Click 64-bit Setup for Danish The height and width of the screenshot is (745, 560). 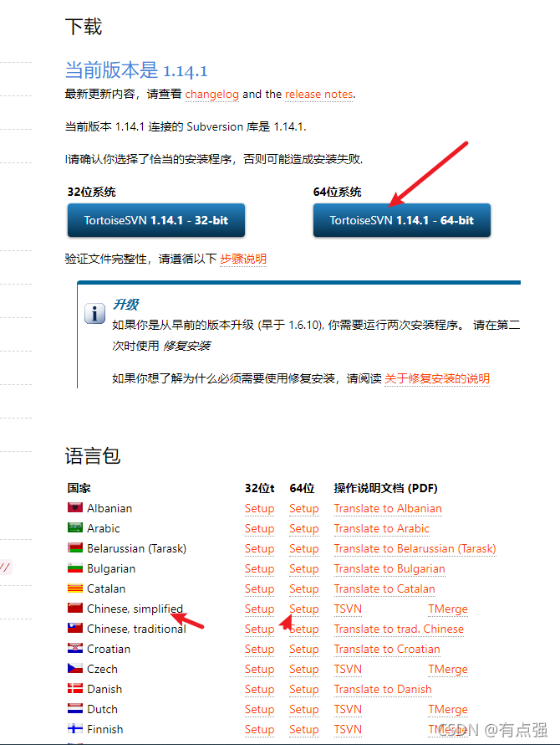(304, 689)
